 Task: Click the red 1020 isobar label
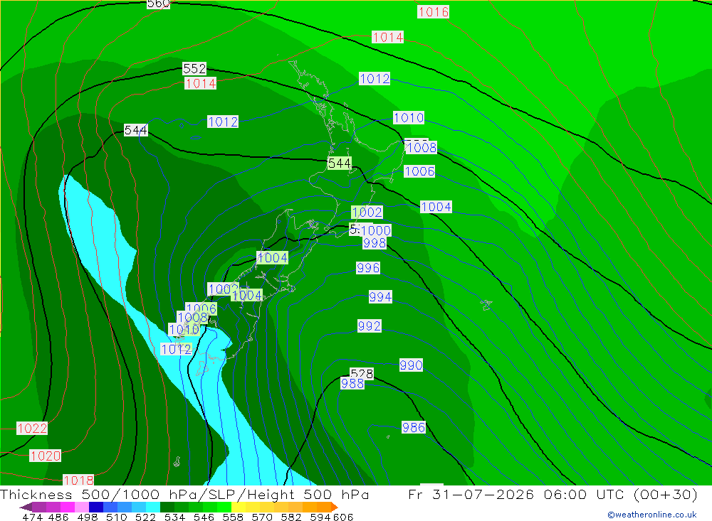(x=46, y=456)
